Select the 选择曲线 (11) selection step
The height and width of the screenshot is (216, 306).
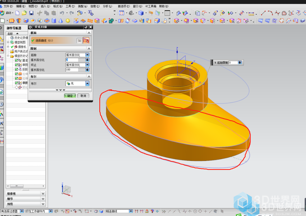coord(54,41)
